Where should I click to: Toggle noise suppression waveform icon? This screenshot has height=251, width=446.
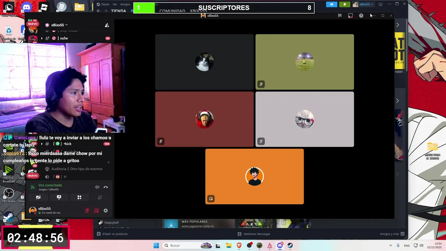click(x=97, y=187)
